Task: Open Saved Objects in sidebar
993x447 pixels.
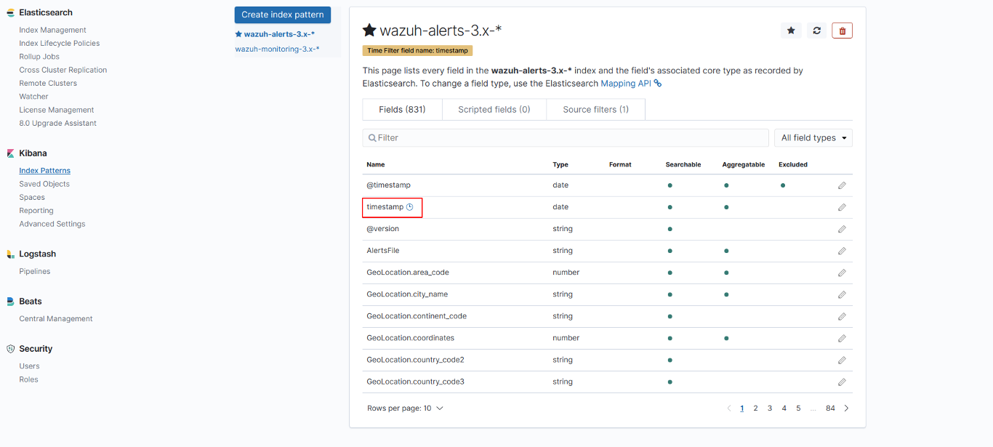Action: coord(44,184)
